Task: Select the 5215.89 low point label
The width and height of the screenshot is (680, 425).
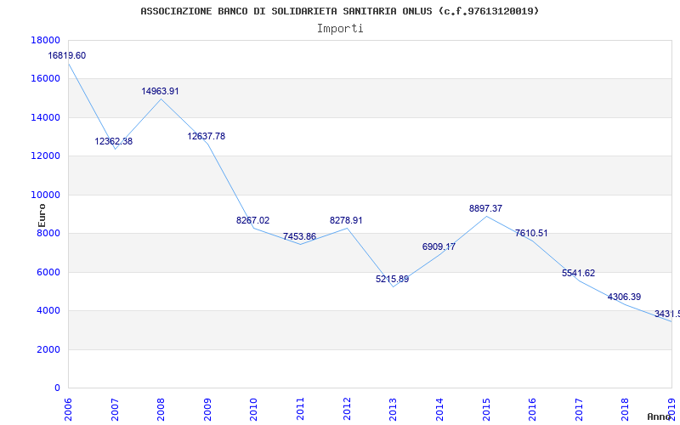Action: [x=393, y=279]
